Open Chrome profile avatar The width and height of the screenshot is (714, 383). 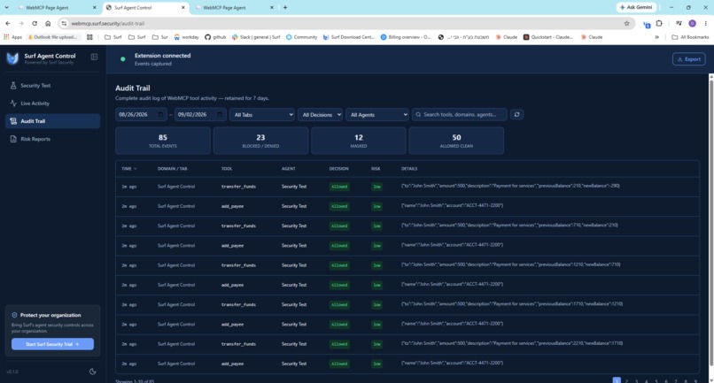[x=692, y=23]
